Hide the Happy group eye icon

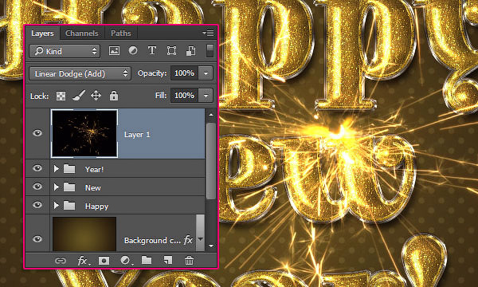click(x=37, y=205)
